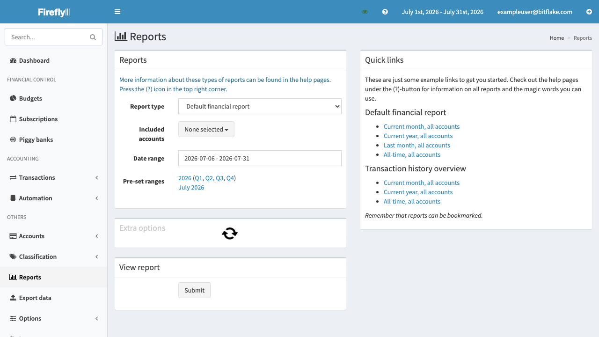Open the Report type dropdown
This screenshot has width=599, height=337.
tap(260, 106)
